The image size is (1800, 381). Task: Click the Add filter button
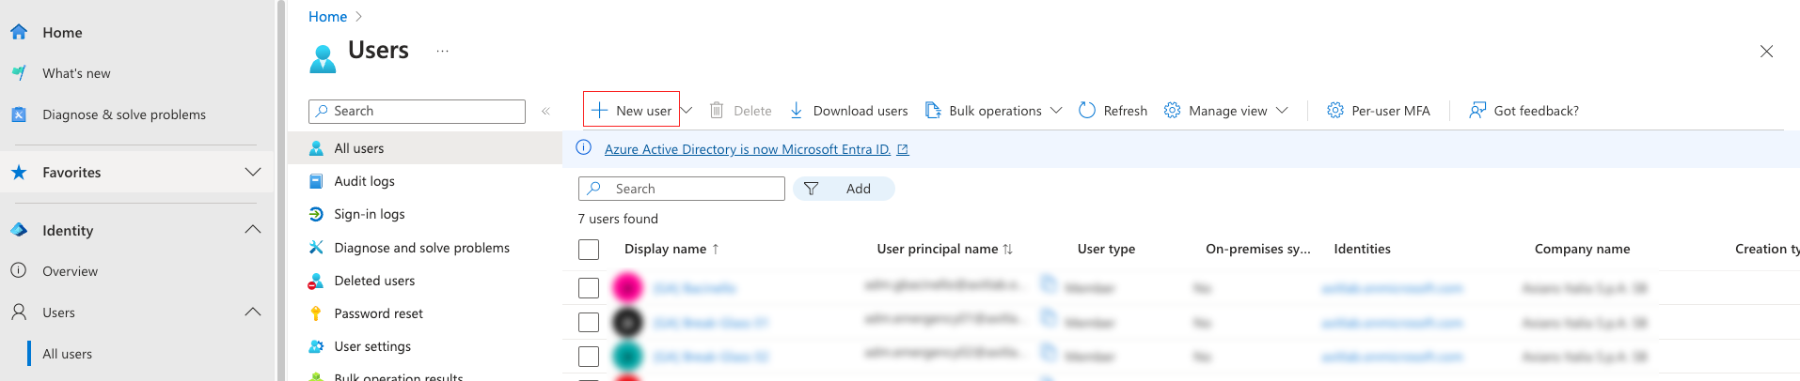point(844,189)
